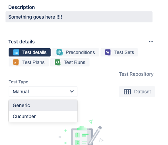Click the orange Test Plans icon
The width and height of the screenshot is (168, 145).
[16, 62]
